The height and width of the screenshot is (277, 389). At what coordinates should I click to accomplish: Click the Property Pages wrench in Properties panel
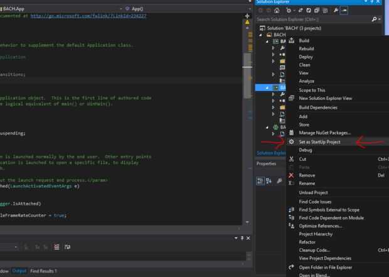tap(280, 181)
